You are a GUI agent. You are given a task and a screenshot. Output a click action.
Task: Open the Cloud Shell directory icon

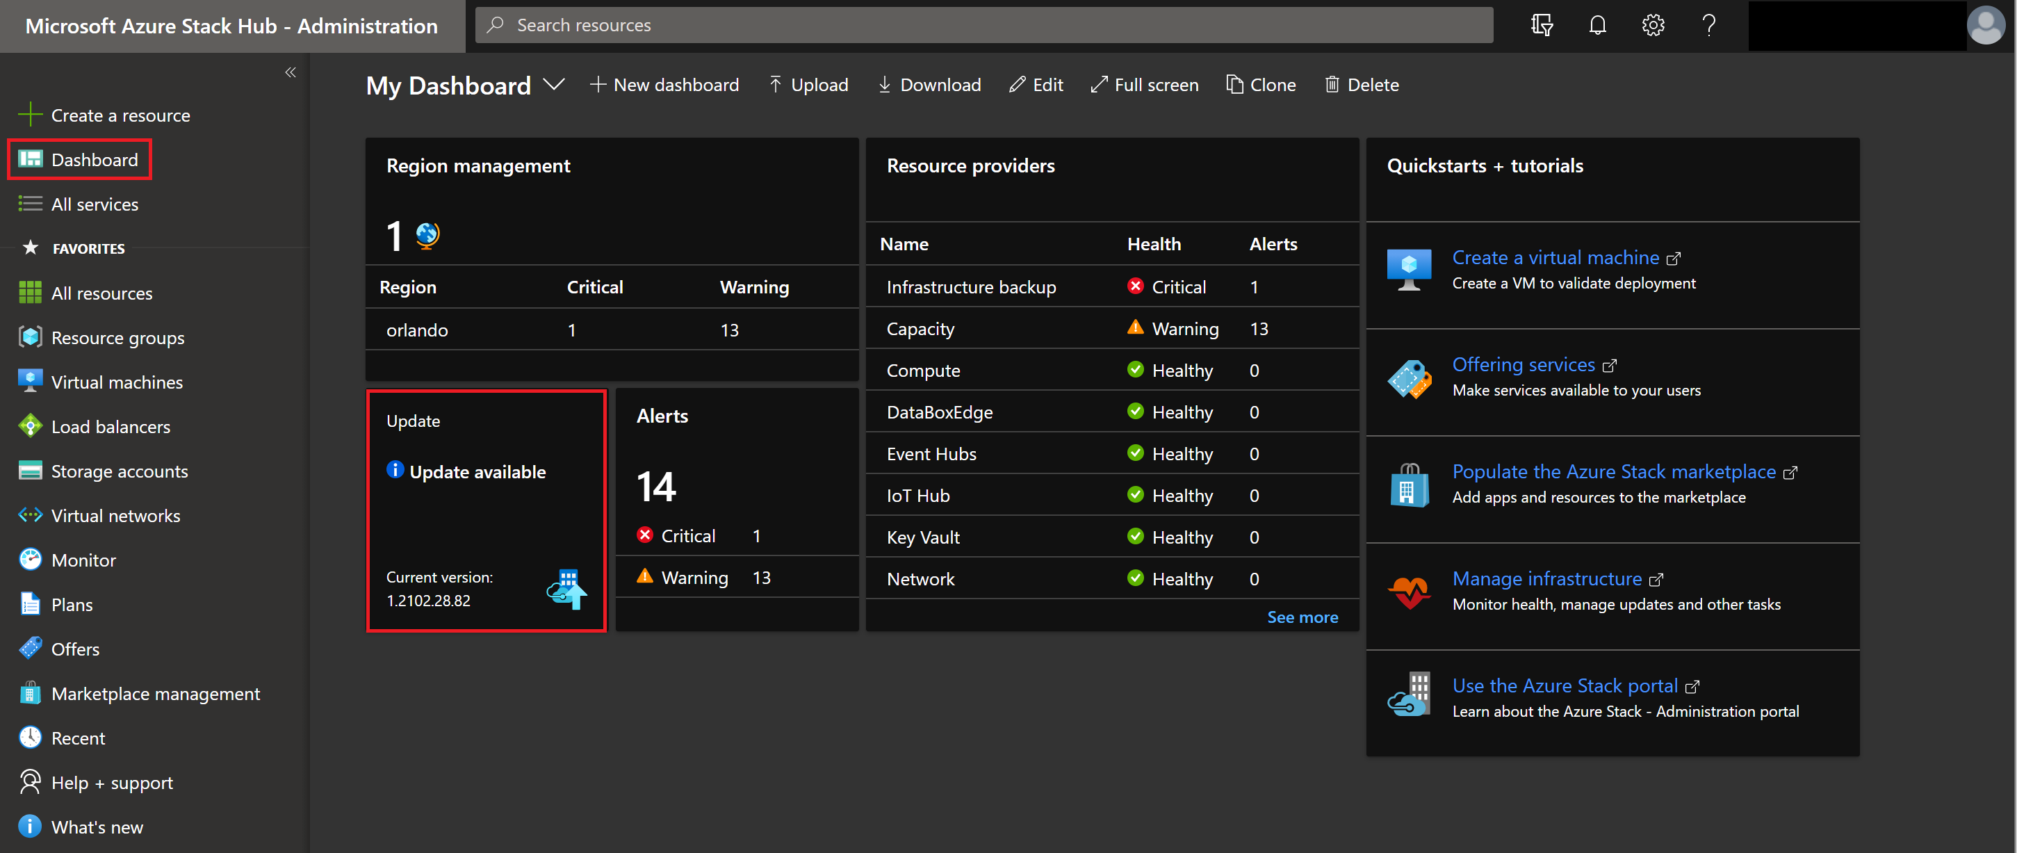(x=1542, y=26)
